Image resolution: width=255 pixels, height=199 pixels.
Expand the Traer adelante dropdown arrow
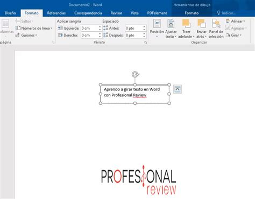click(x=194, y=37)
